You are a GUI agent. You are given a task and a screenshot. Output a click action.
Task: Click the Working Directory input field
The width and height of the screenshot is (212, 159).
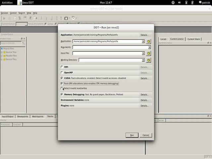coord(110,60)
